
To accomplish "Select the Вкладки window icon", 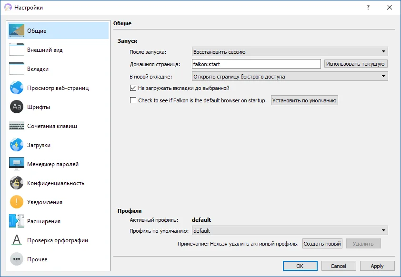I will pos(17,69).
